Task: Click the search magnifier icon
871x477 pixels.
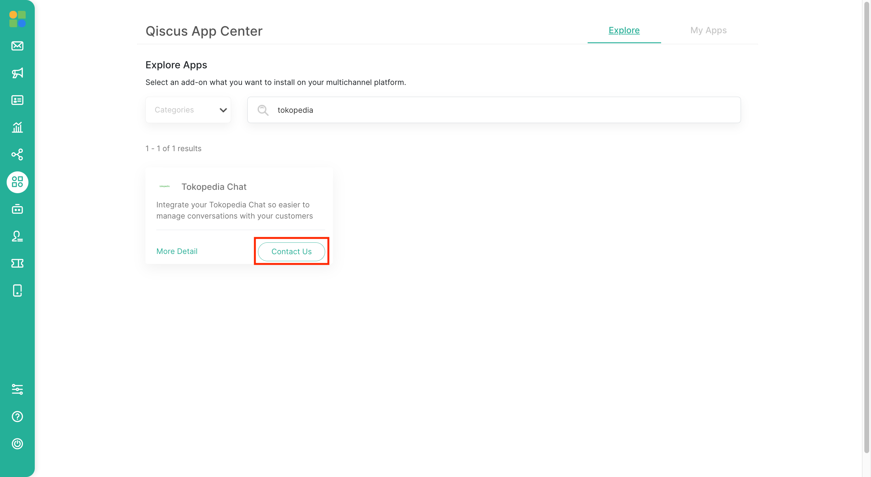Action: point(263,110)
